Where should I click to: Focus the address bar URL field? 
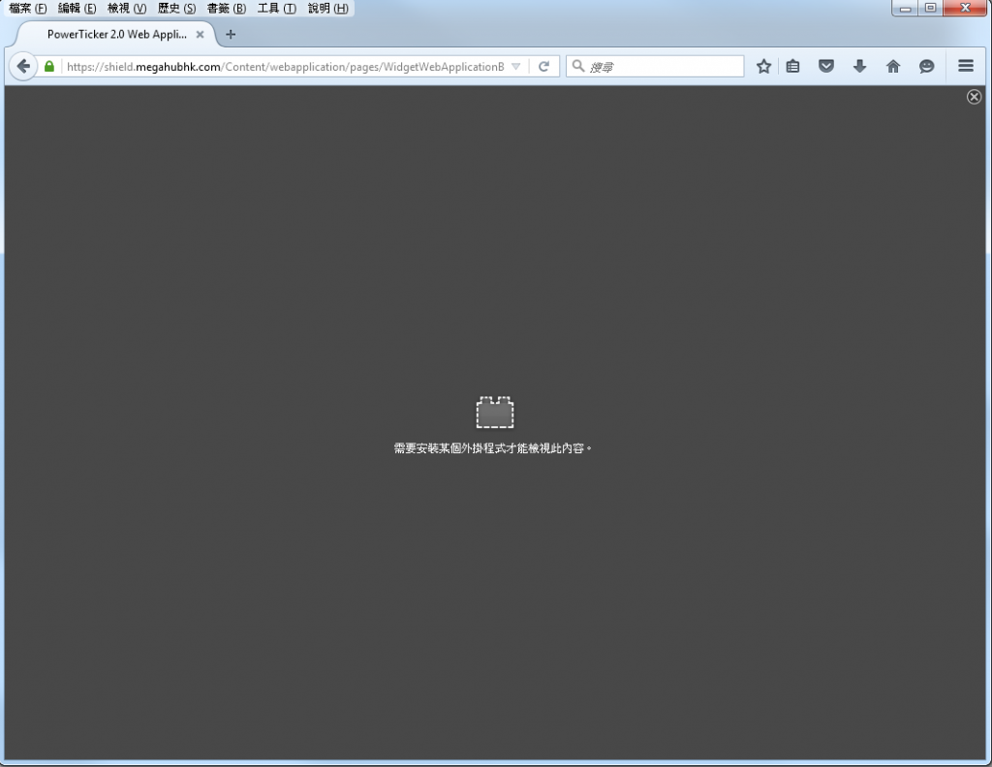click(x=285, y=67)
